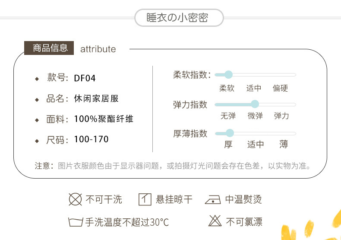Click the 手洗温度不超过30°C text
This screenshot has width=341, height=240.
pos(127,223)
